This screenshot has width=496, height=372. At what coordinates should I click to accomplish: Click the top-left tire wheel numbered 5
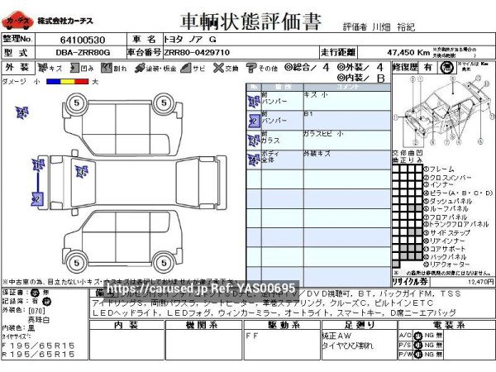[x=76, y=103]
